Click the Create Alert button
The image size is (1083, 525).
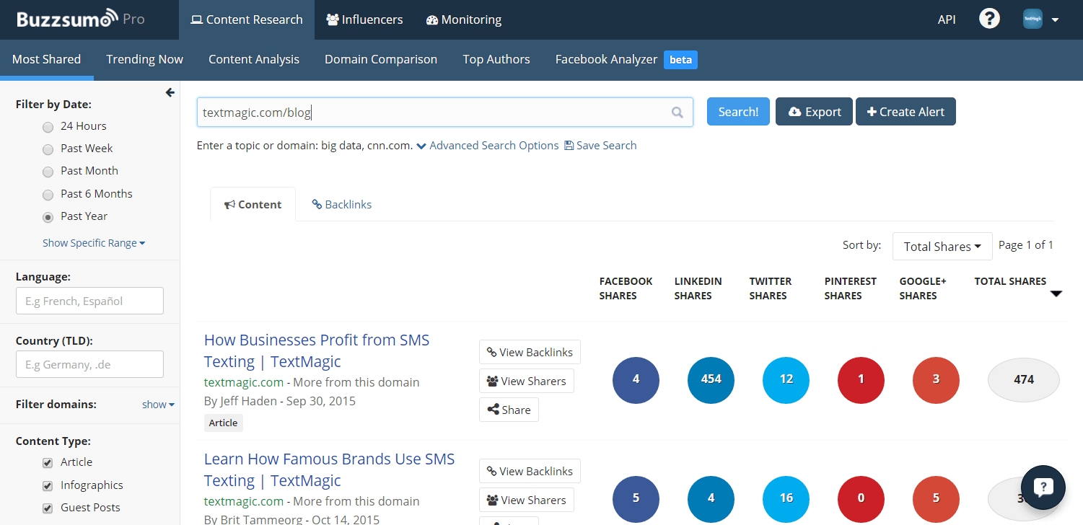(x=906, y=112)
